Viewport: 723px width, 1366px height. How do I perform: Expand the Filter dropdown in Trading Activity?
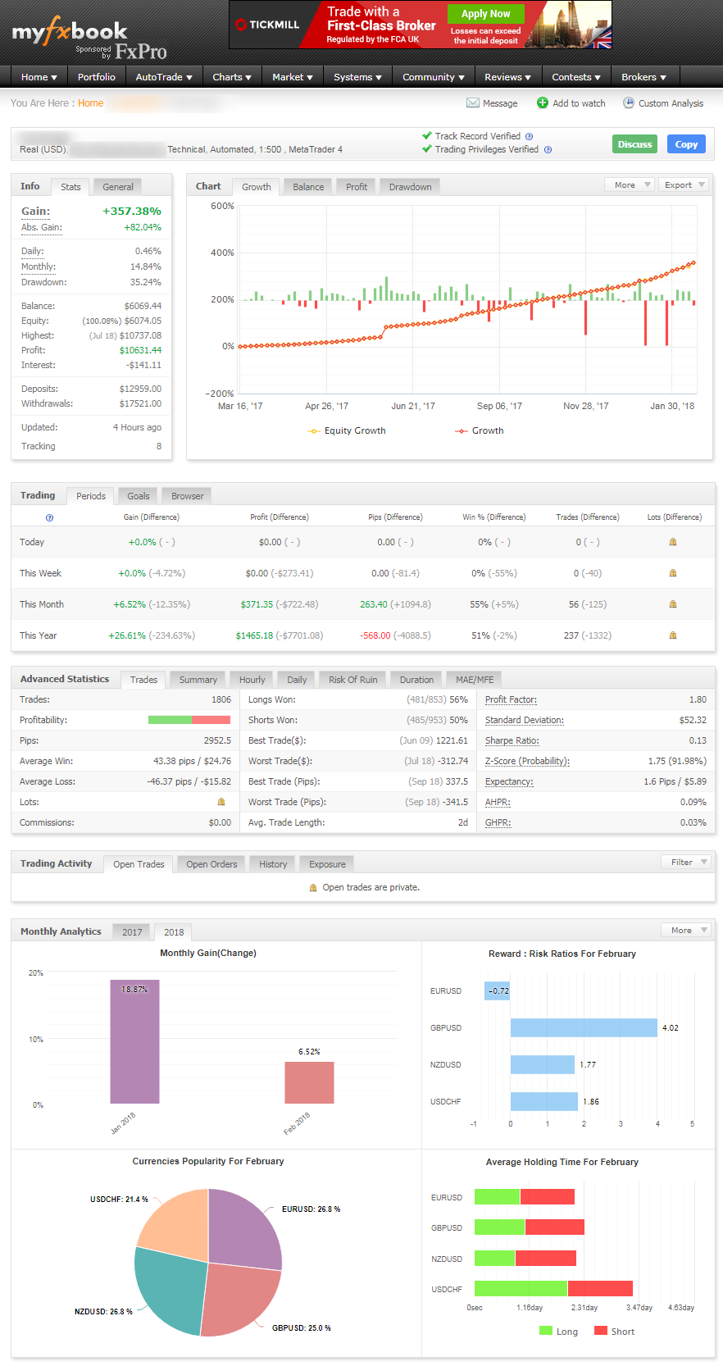pyautogui.click(x=686, y=862)
